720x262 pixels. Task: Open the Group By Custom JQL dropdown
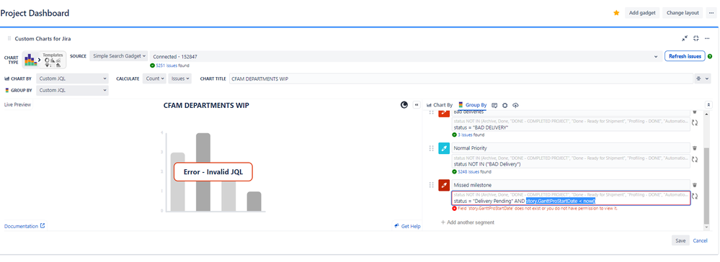click(x=72, y=91)
